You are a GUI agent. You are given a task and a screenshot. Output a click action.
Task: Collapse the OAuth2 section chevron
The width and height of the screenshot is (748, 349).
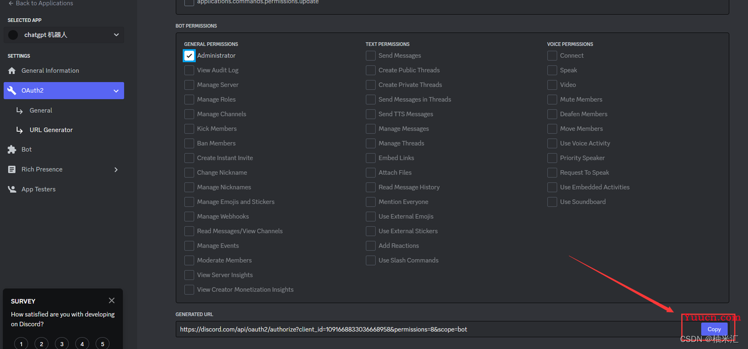click(x=116, y=91)
